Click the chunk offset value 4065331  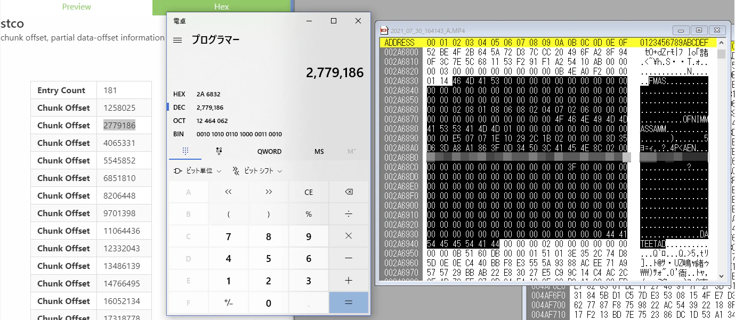coord(119,143)
